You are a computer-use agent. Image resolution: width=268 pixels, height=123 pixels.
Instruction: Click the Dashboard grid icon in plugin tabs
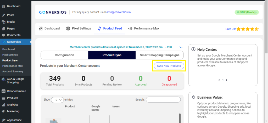click(x=41, y=28)
